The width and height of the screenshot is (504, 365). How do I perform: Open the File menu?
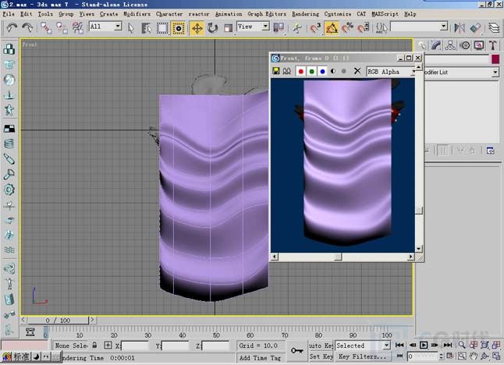point(9,14)
